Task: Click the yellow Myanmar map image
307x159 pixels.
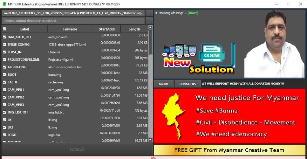Action: click(173, 116)
